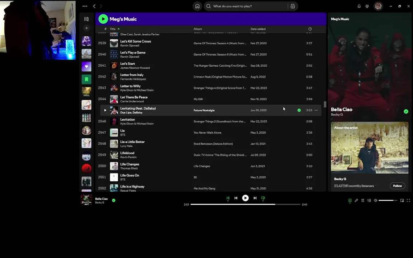Open more options for Levitating (feat. DaBaby)
Image resolution: width=413 pixels, height=258 pixels.
316,110
